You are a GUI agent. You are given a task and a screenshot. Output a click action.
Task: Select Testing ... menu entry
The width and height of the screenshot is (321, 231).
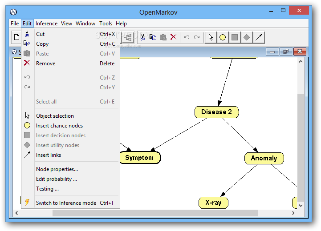70,189
